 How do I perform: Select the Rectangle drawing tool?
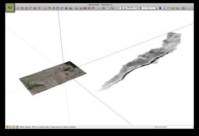[x=22, y=8]
